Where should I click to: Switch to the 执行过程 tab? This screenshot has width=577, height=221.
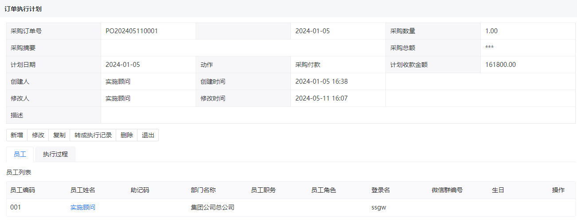(x=55, y=155)
